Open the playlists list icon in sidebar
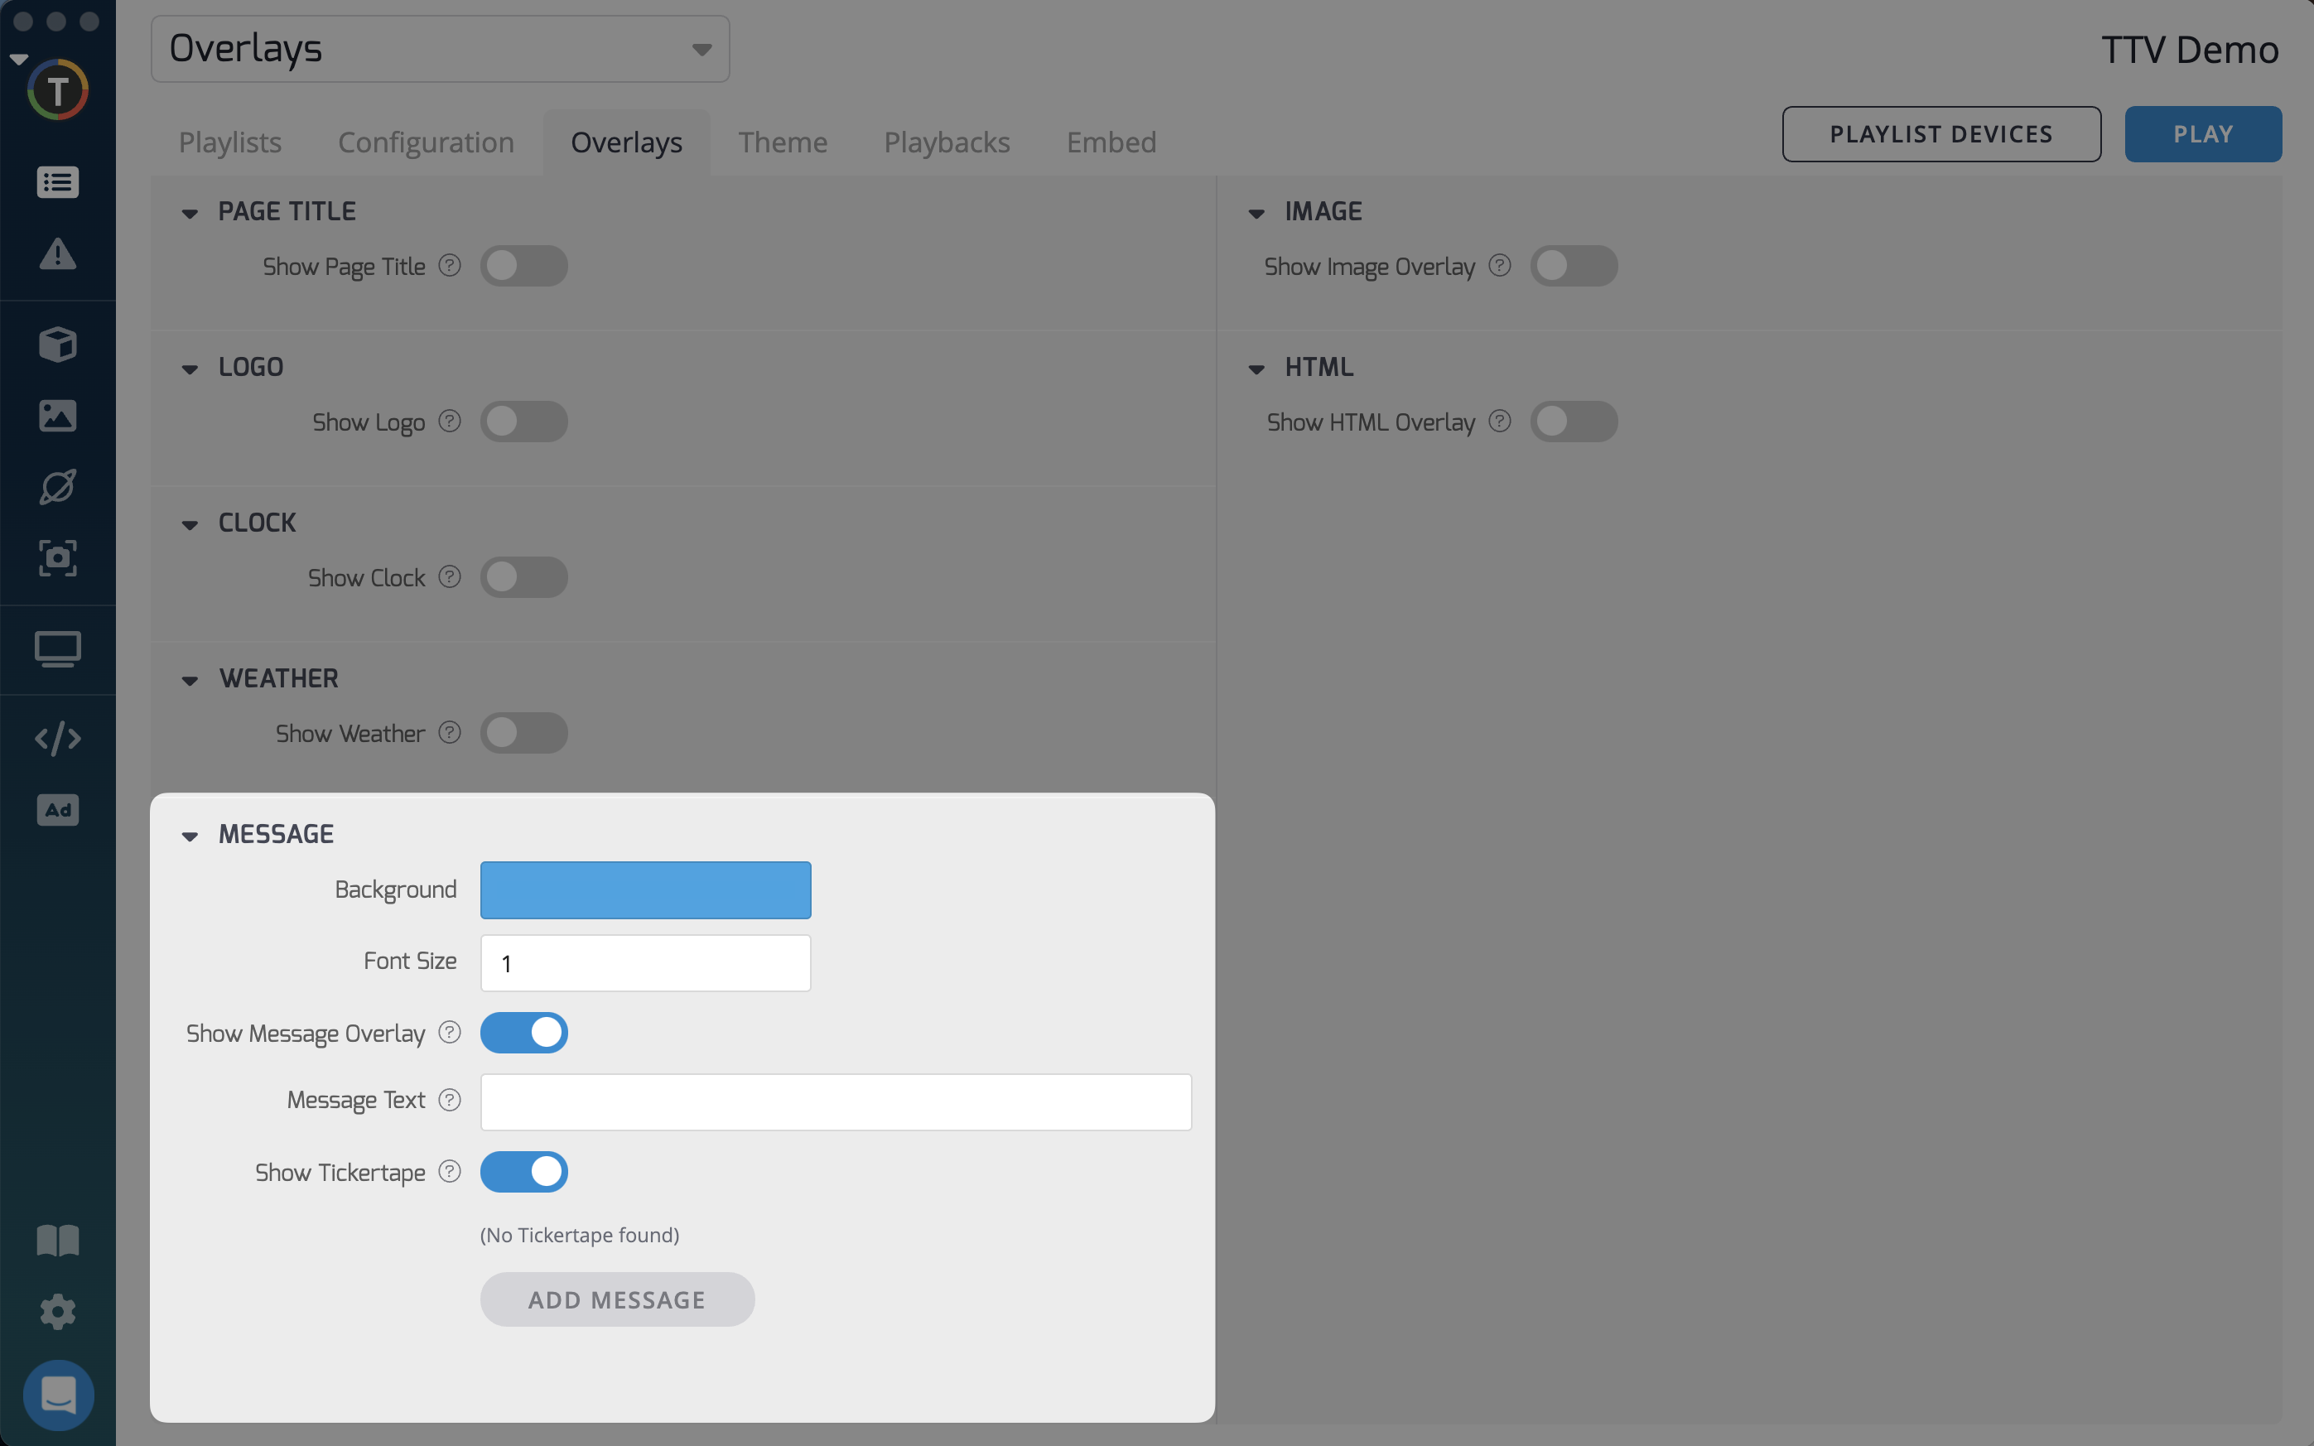 coord(57,181)
